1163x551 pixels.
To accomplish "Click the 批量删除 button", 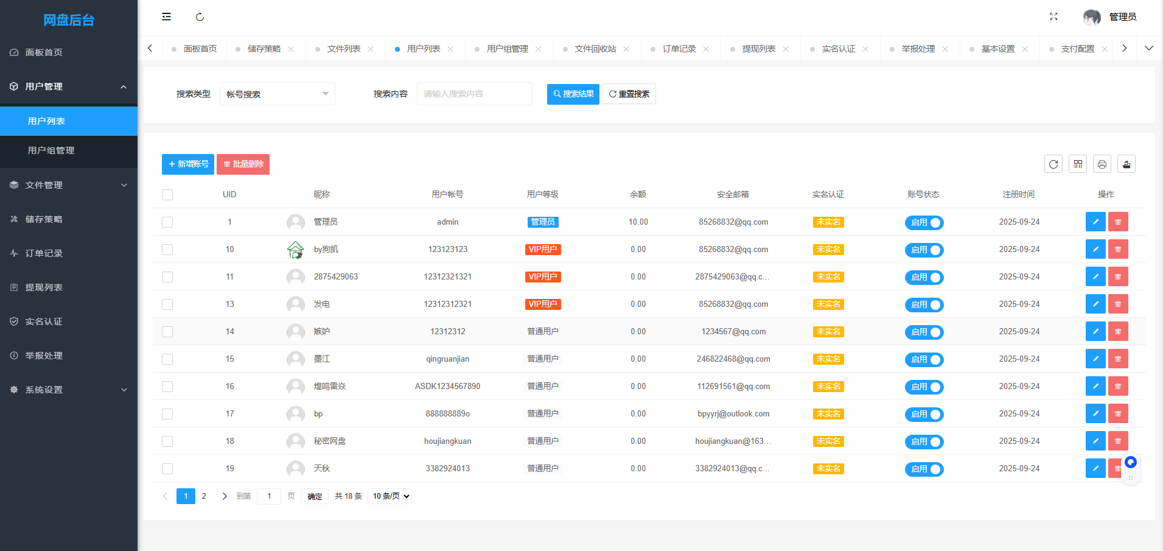I will (x=243, y=164).
